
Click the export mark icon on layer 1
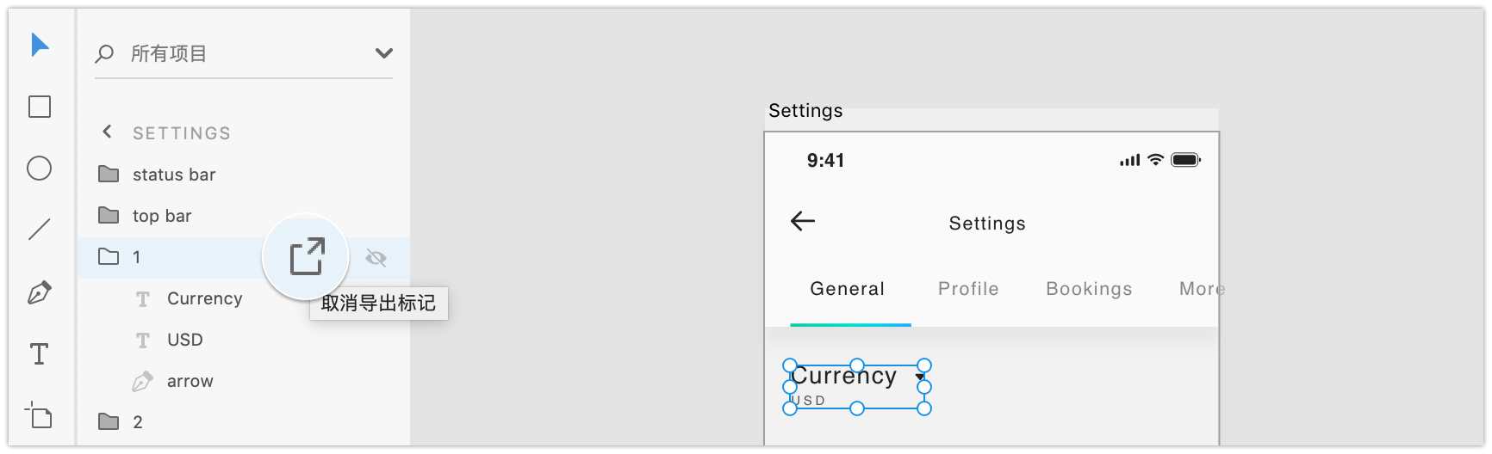[x=306, y=256]
